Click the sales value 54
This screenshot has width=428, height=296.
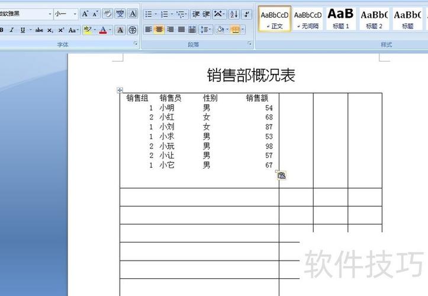point(269,108)
